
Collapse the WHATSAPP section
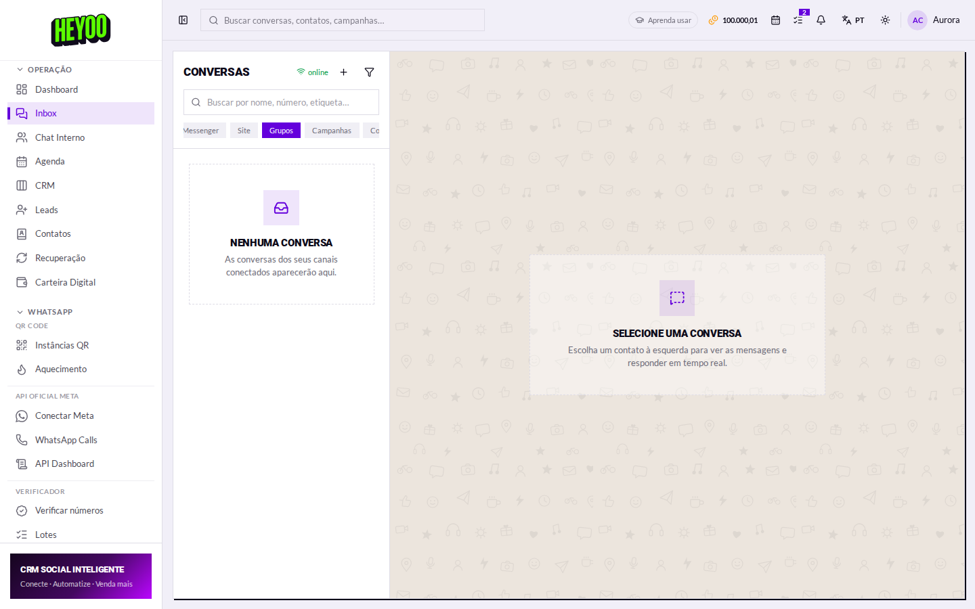click(x=45, y=312)
